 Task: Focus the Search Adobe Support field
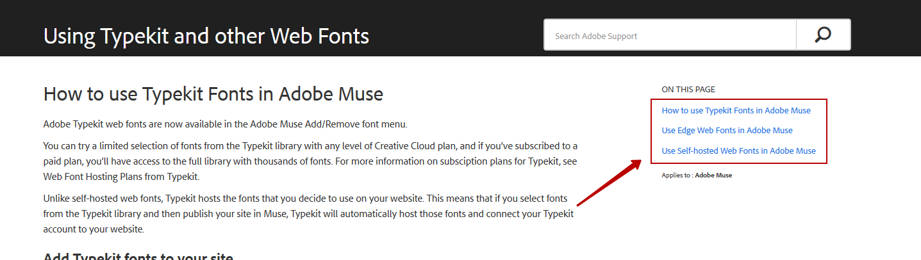click(x=670, y=35)
